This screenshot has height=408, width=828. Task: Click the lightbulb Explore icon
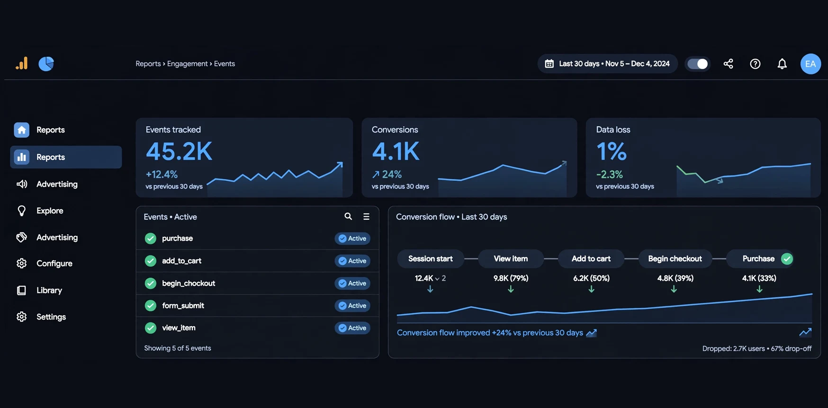click(21, 211)
